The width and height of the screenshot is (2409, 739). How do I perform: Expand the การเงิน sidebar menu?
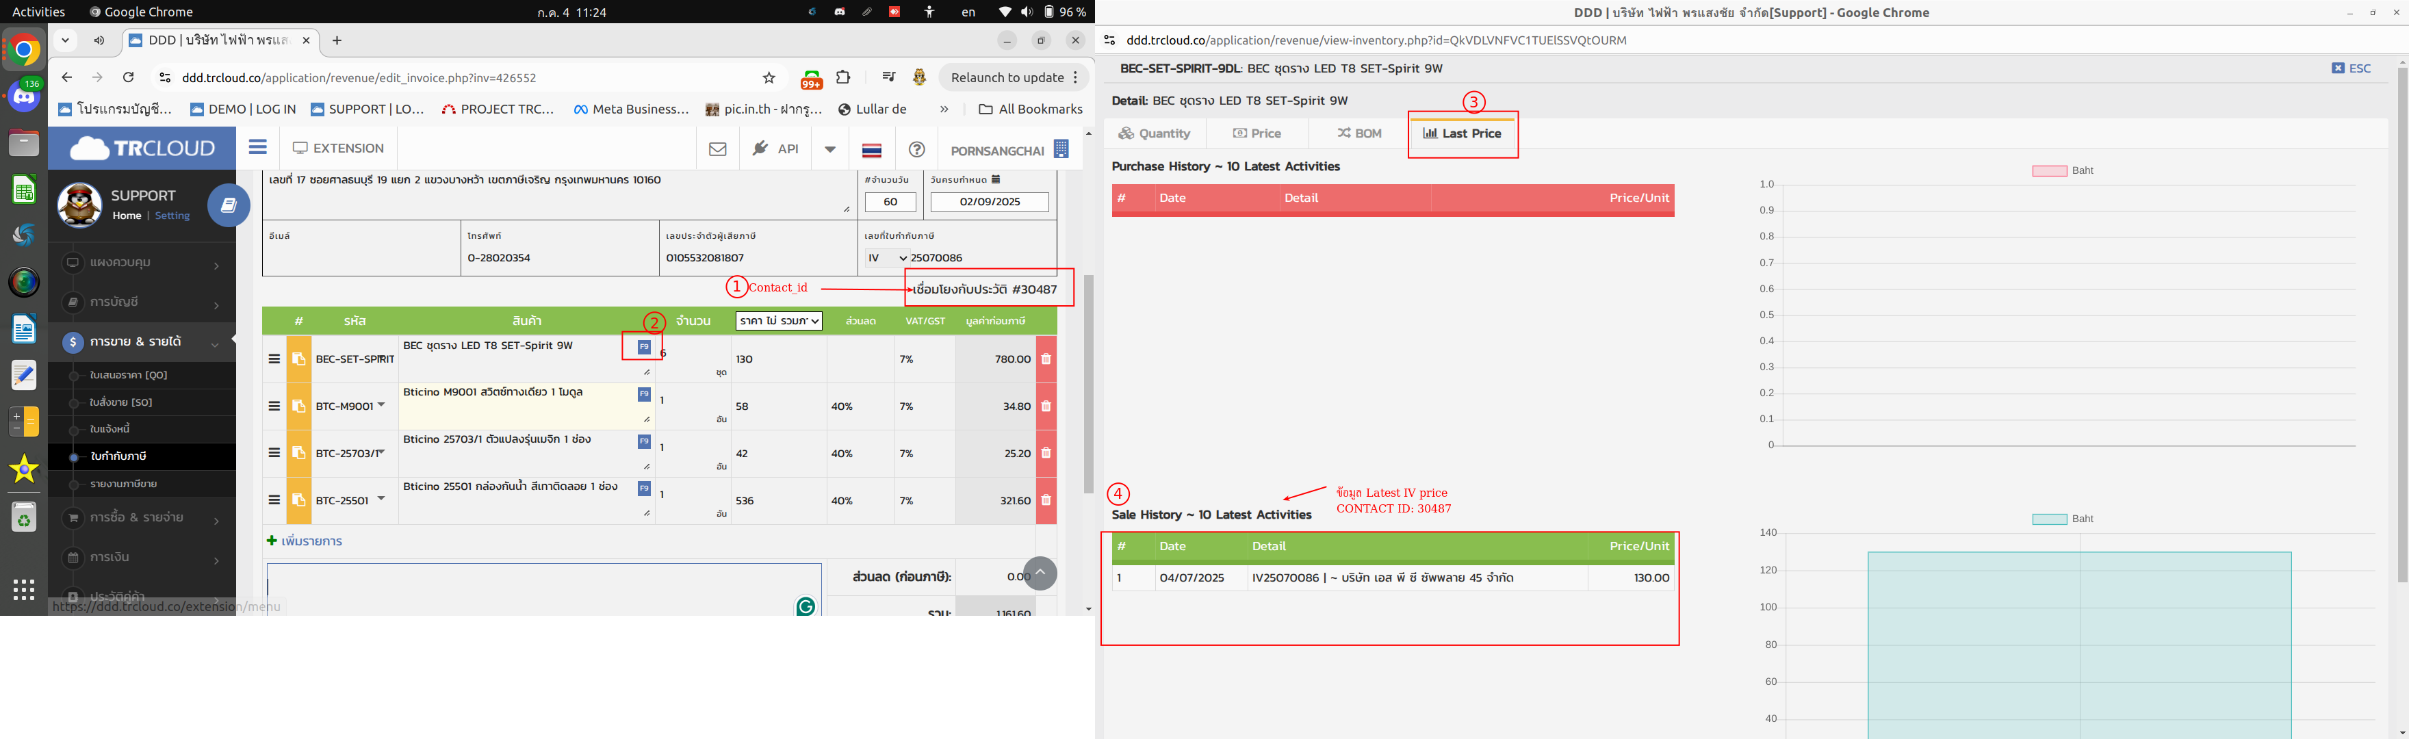pyautogui.click(x=142, y=558)
